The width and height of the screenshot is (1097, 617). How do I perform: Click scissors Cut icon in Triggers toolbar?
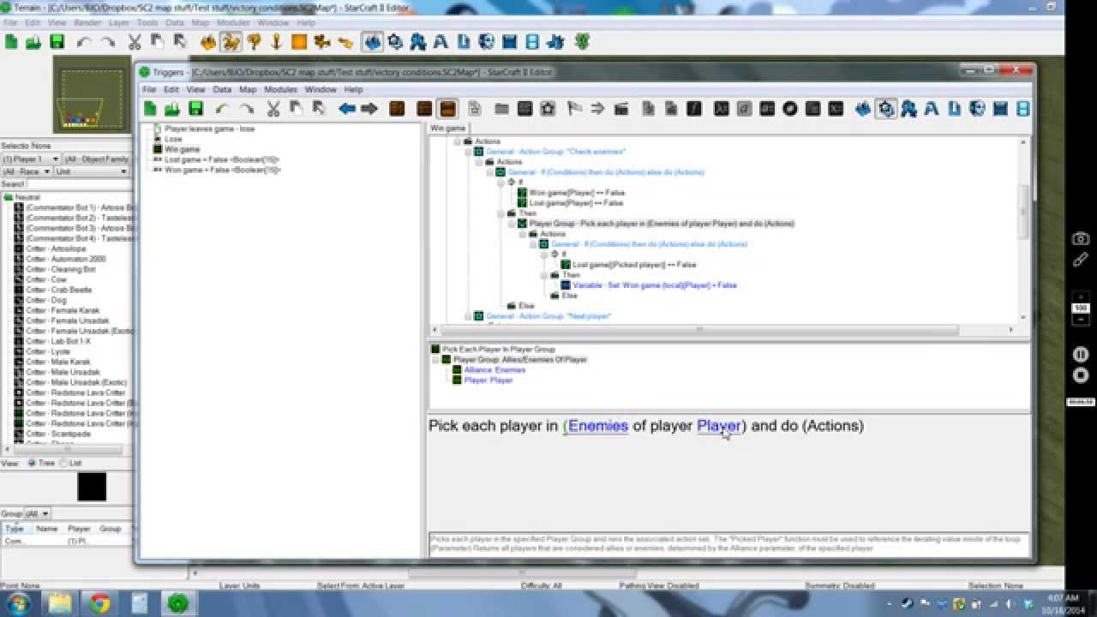pos(273,109)
